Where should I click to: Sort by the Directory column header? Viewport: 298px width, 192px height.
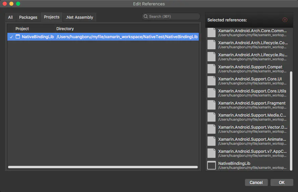pos(65,29)
